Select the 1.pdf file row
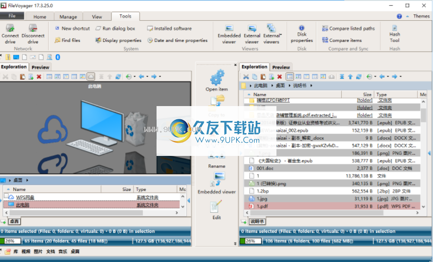This screenshot has height=262, width=433. coord(333,206)
